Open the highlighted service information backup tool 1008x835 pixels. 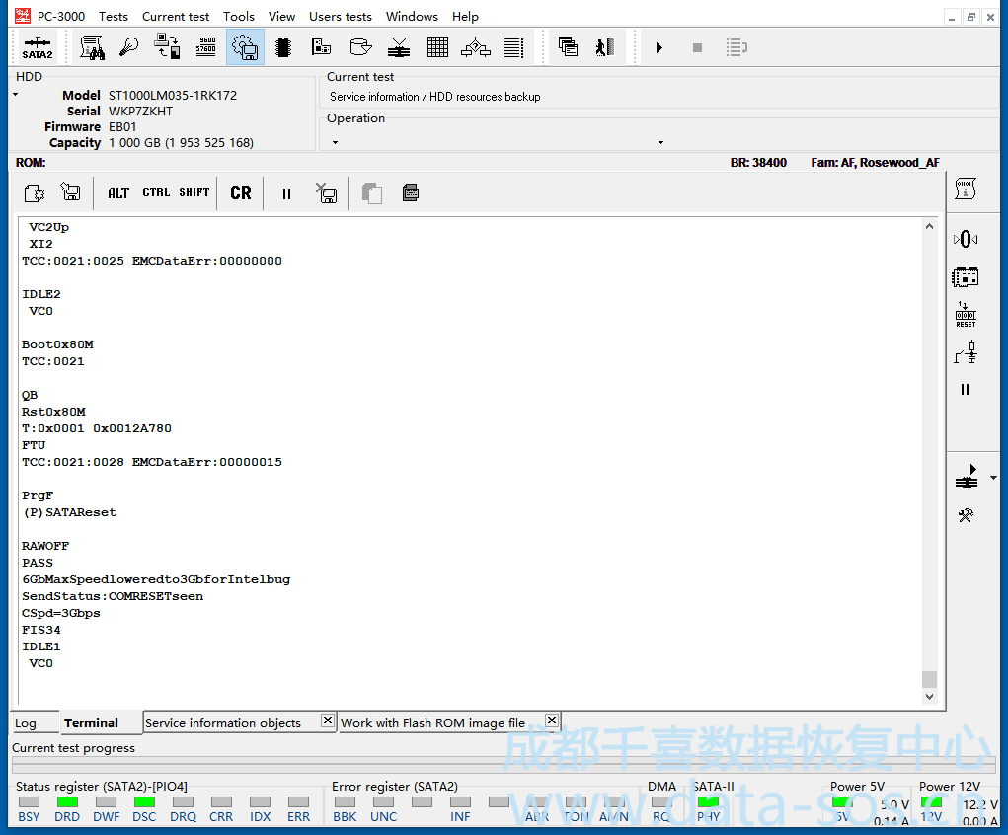point(245,46)
